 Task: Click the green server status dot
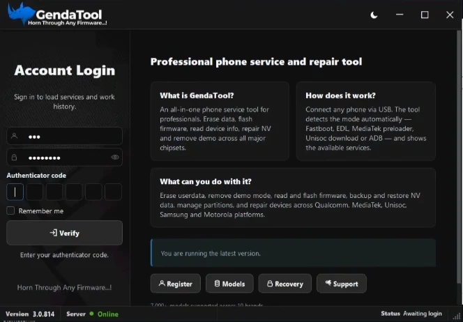pos(91,314)
